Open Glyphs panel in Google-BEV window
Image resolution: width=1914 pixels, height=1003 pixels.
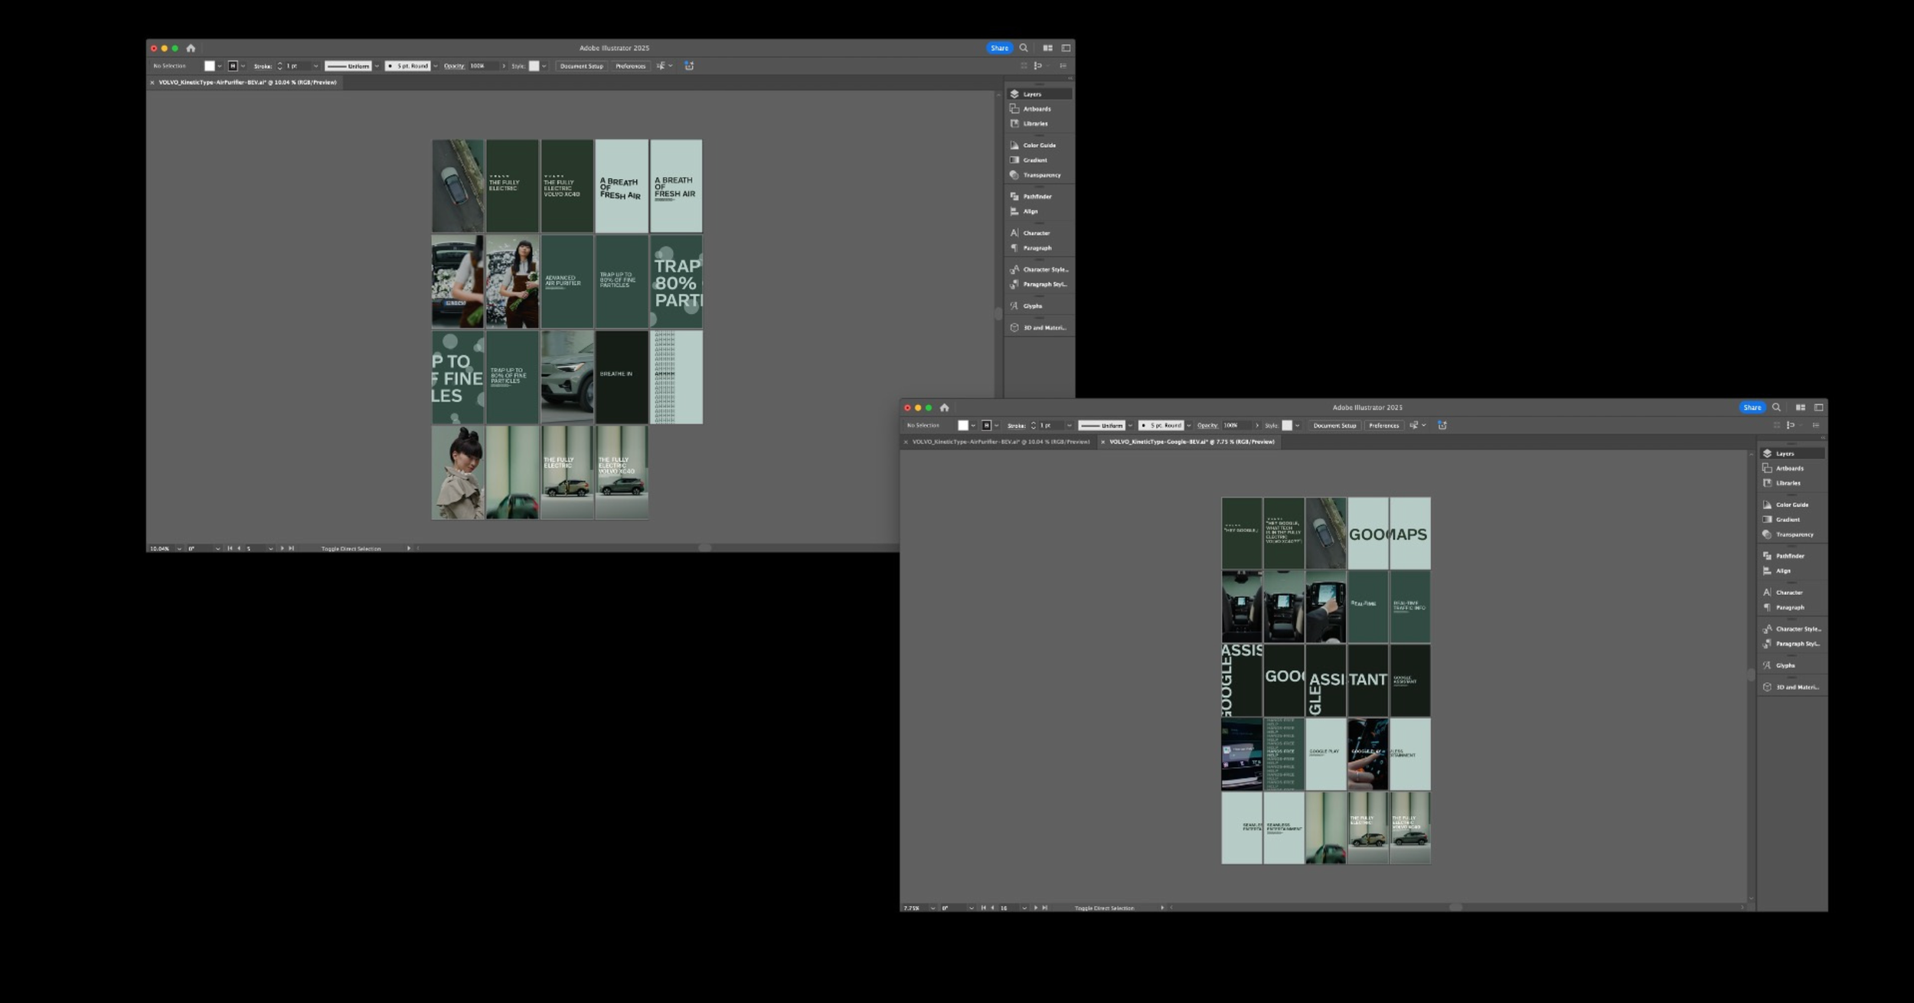(x=1791, y=665)
